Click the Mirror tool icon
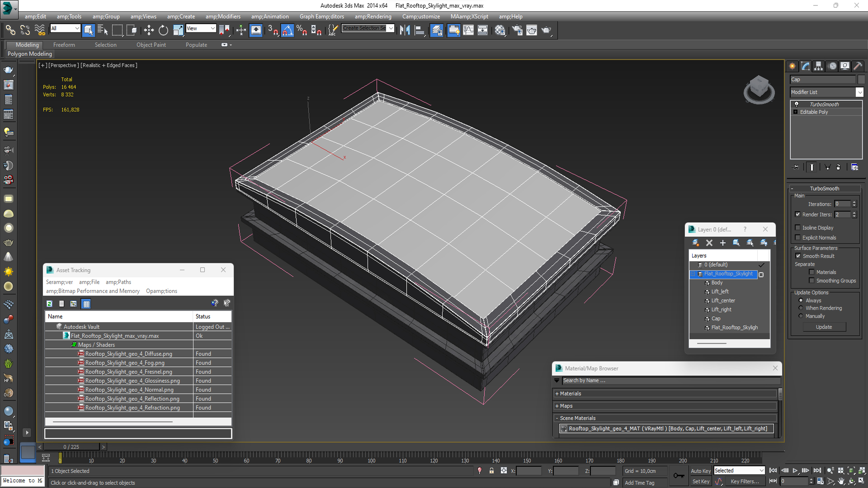 tap(405, 30)
